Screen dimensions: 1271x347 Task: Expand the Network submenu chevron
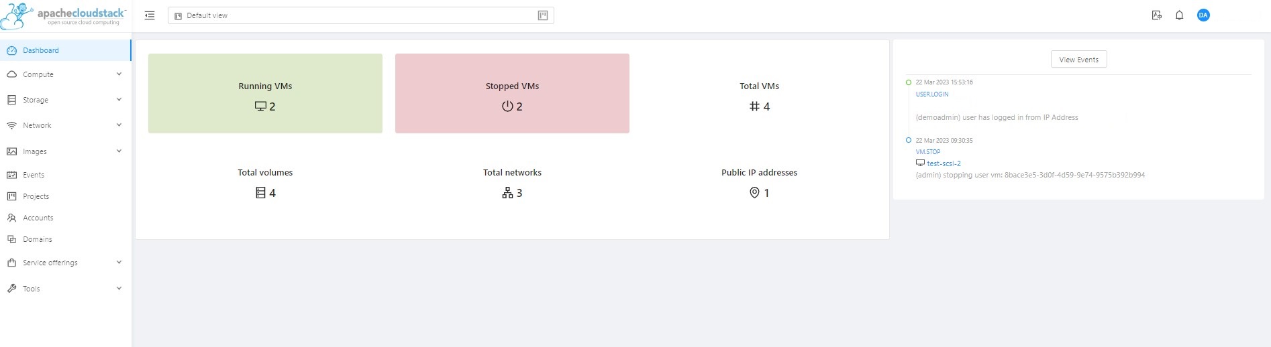click(x=119, y=125)
